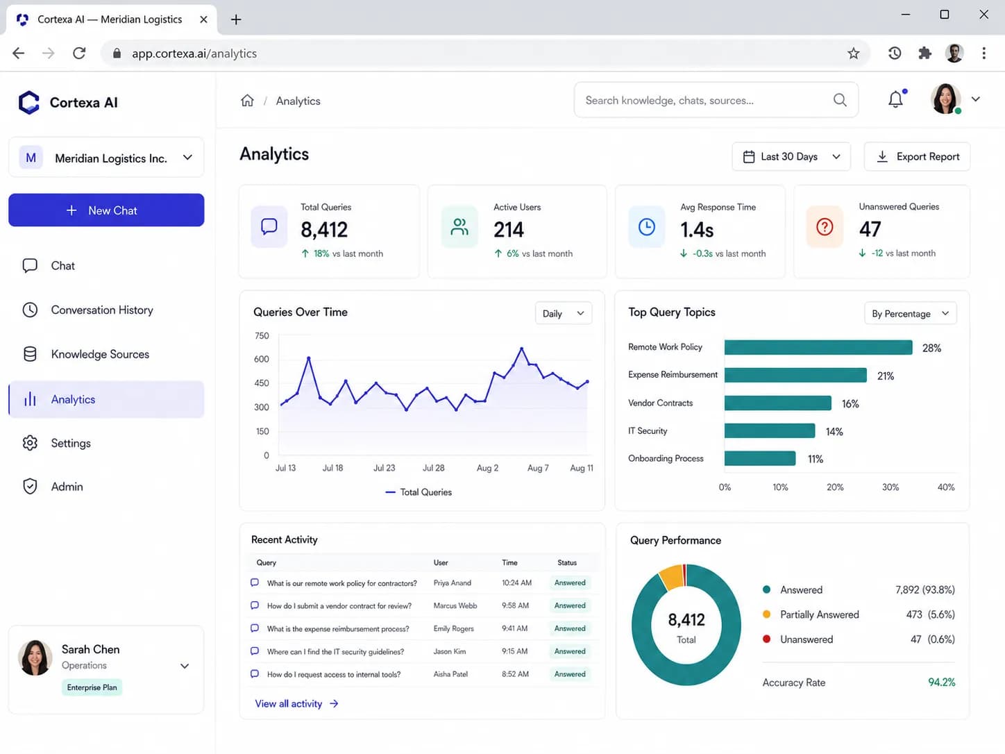
Task: Start a New Chat
Action: tap(106, 210)
